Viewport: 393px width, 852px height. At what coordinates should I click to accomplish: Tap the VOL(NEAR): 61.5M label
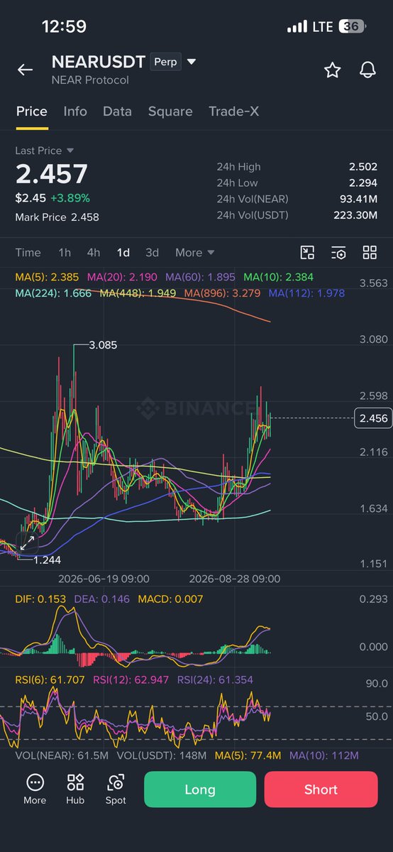[x=62, y=755]
